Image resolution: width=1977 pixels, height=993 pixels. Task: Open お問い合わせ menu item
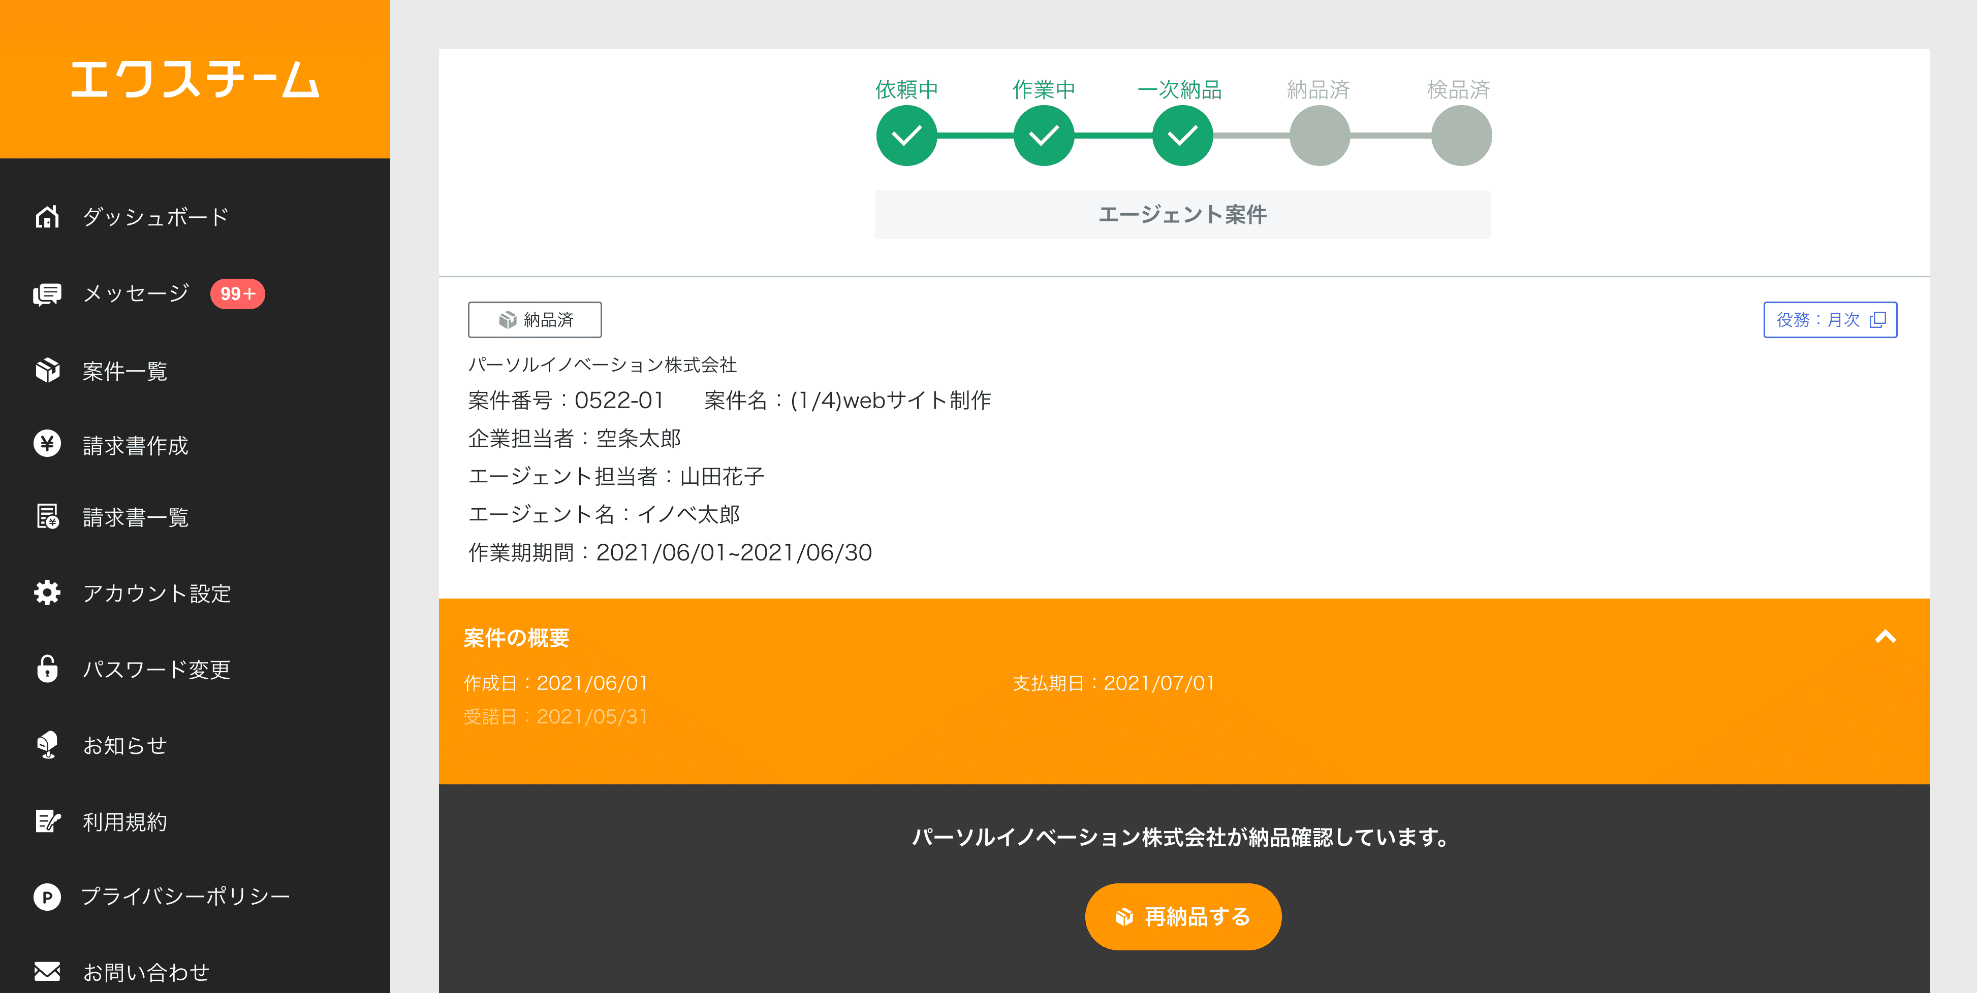(x=146, y=972)
